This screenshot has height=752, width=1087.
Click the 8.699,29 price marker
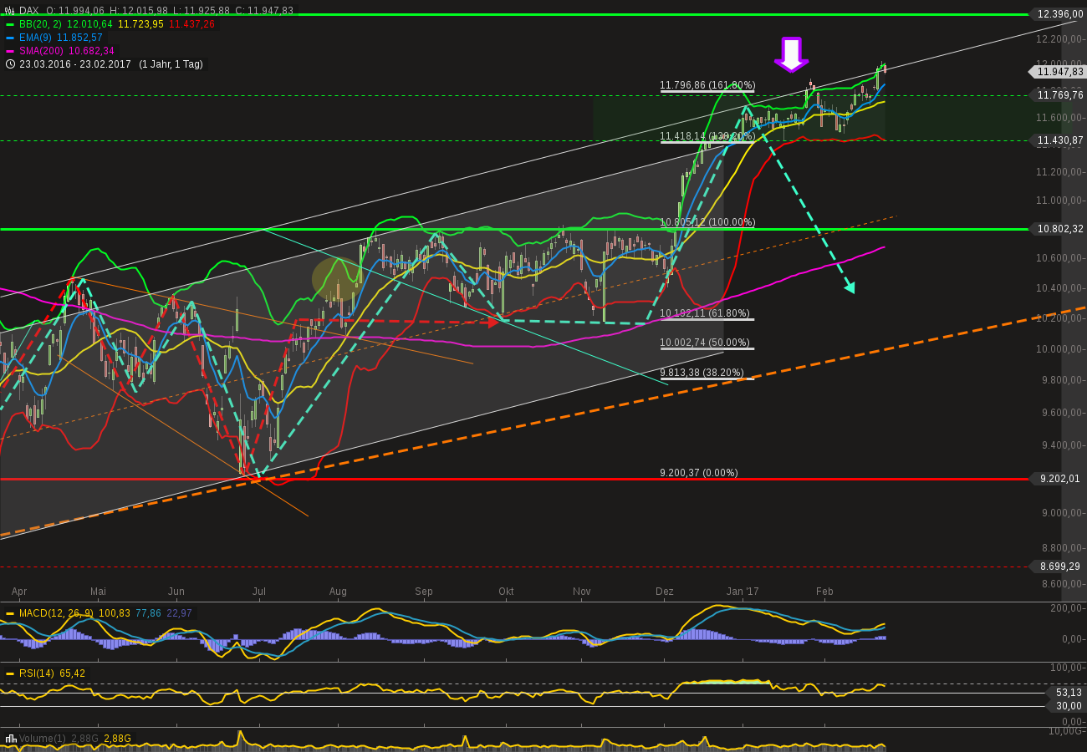[x=1058, y=567]
